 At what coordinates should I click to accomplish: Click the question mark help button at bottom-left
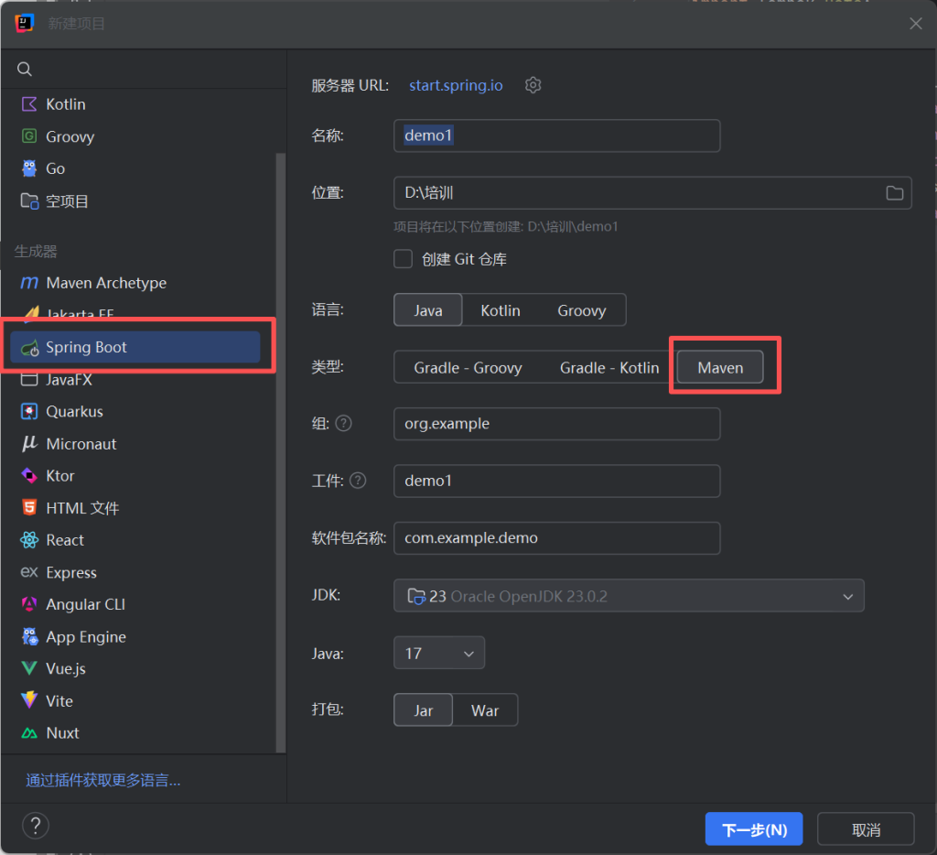coord(35,827)
